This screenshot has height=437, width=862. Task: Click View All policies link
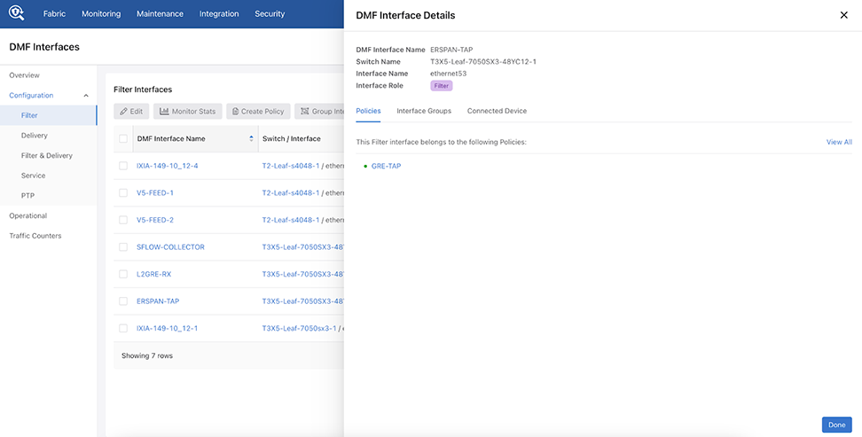[x=839, y=142]
